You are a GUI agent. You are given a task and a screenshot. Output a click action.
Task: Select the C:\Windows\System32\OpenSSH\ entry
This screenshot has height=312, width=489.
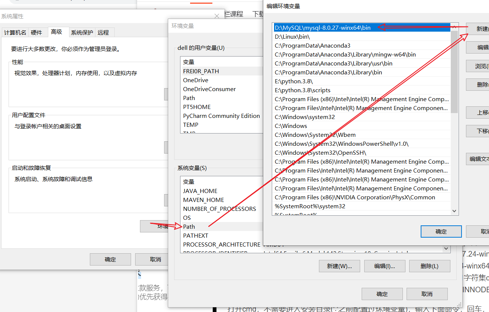point(362,152)
